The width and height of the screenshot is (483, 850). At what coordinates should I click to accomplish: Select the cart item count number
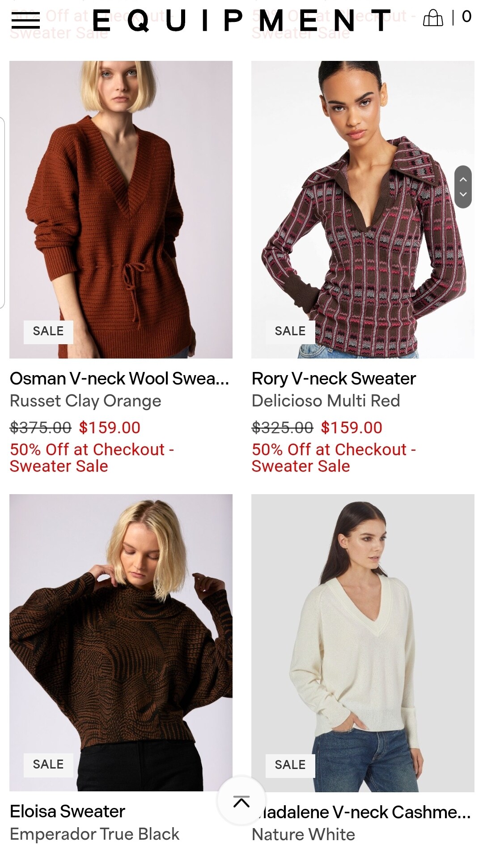[466, 17]
